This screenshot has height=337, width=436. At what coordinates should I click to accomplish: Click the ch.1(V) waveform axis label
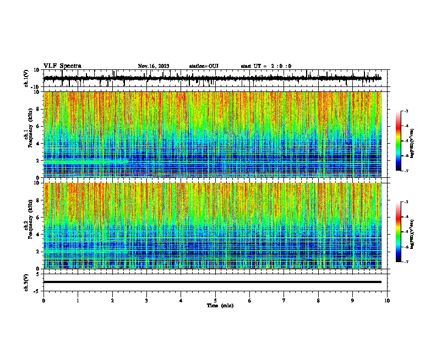pyautogui.click(x=26, y=78)
